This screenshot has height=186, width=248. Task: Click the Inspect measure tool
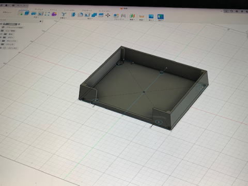click(142, 17)
